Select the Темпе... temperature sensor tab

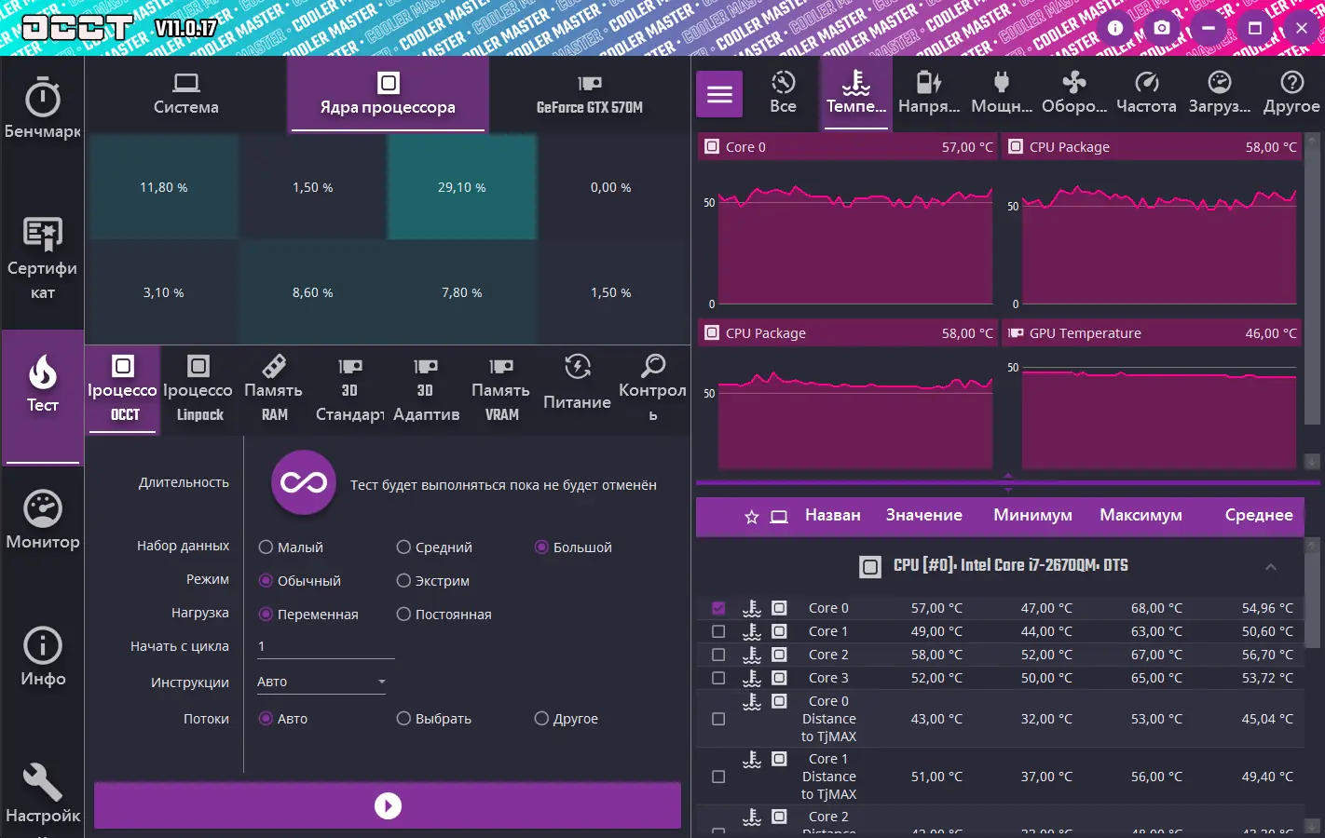tap(856, 92)
